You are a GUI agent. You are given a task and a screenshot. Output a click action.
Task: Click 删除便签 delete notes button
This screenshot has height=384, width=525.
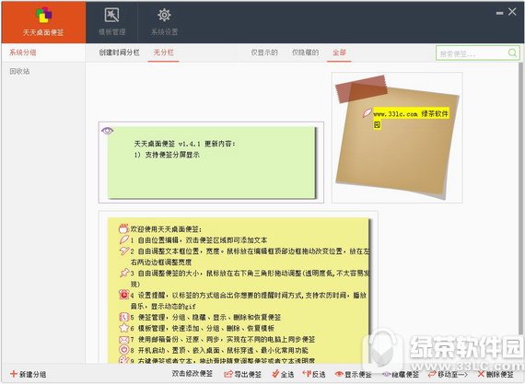click(496, 374)
